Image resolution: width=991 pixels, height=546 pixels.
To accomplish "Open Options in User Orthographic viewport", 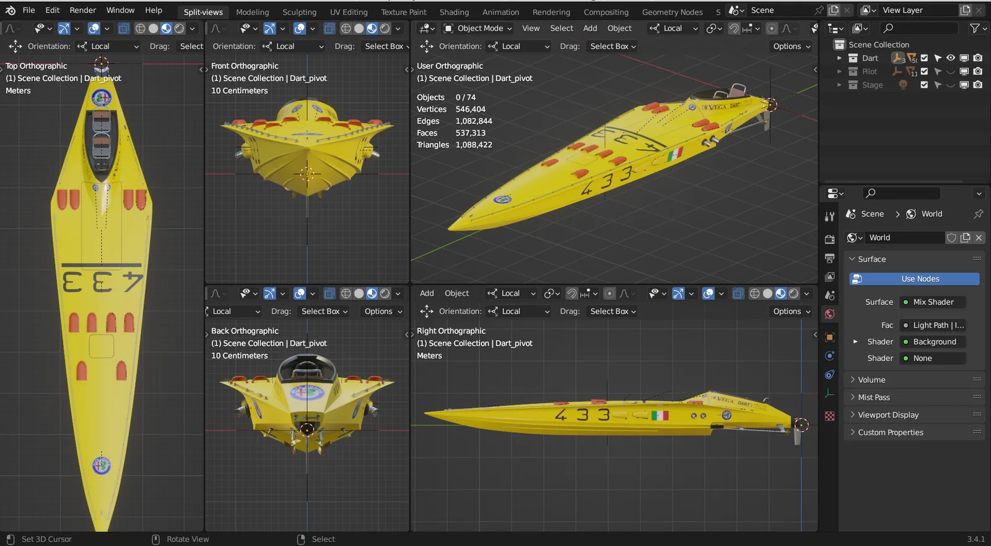I will coord(791,46).
